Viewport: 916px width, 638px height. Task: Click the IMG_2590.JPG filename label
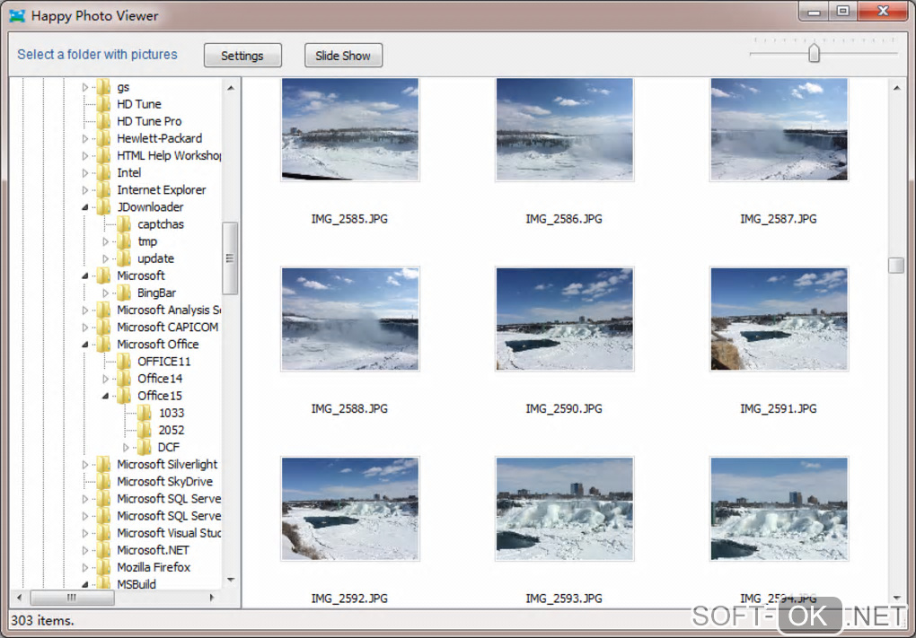click(x=564, y=408)
